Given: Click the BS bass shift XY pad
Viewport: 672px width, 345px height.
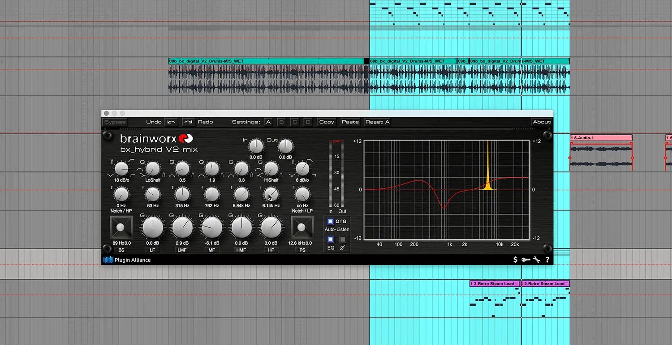Looking at the screenshot, I should tap(121, 227).
